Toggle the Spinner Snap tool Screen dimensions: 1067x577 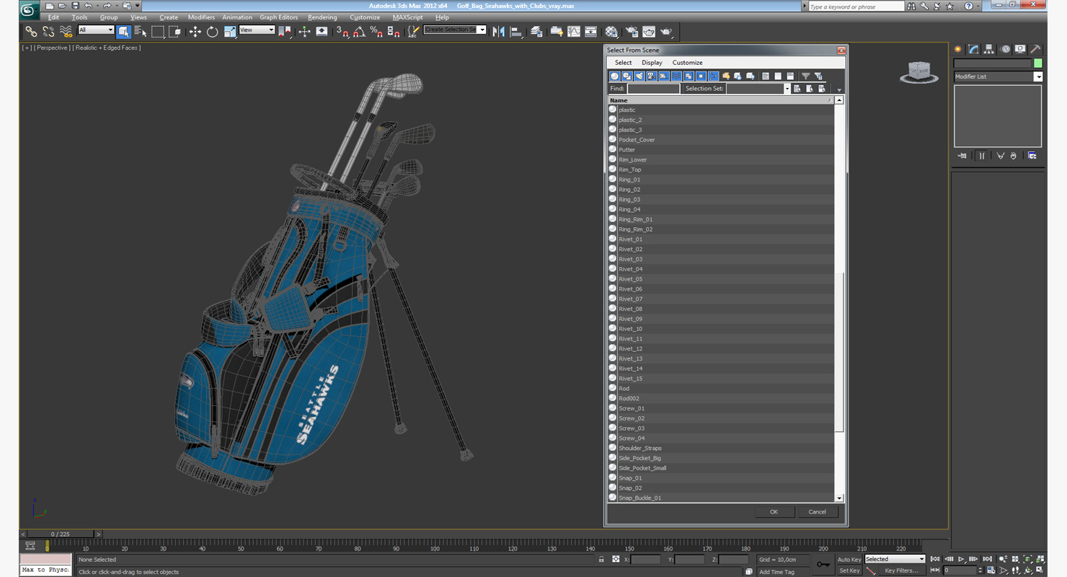[394, 32]
